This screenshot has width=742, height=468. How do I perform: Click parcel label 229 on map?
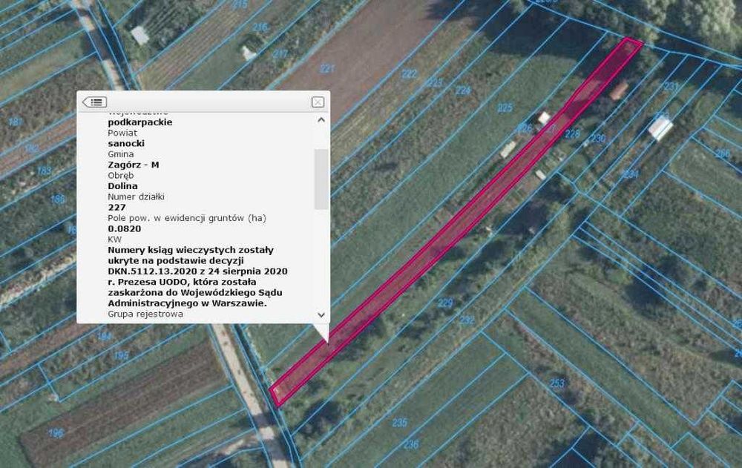click(x=444, y=303)
